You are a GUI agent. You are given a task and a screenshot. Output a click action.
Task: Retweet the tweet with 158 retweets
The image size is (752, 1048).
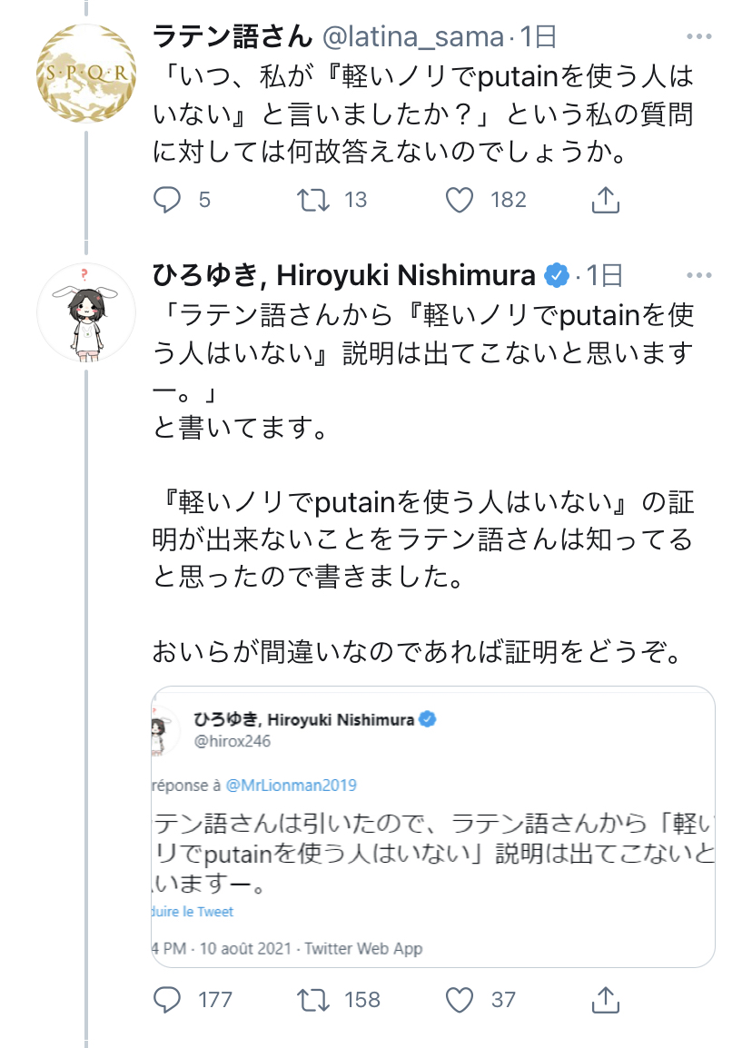[312, 999]
